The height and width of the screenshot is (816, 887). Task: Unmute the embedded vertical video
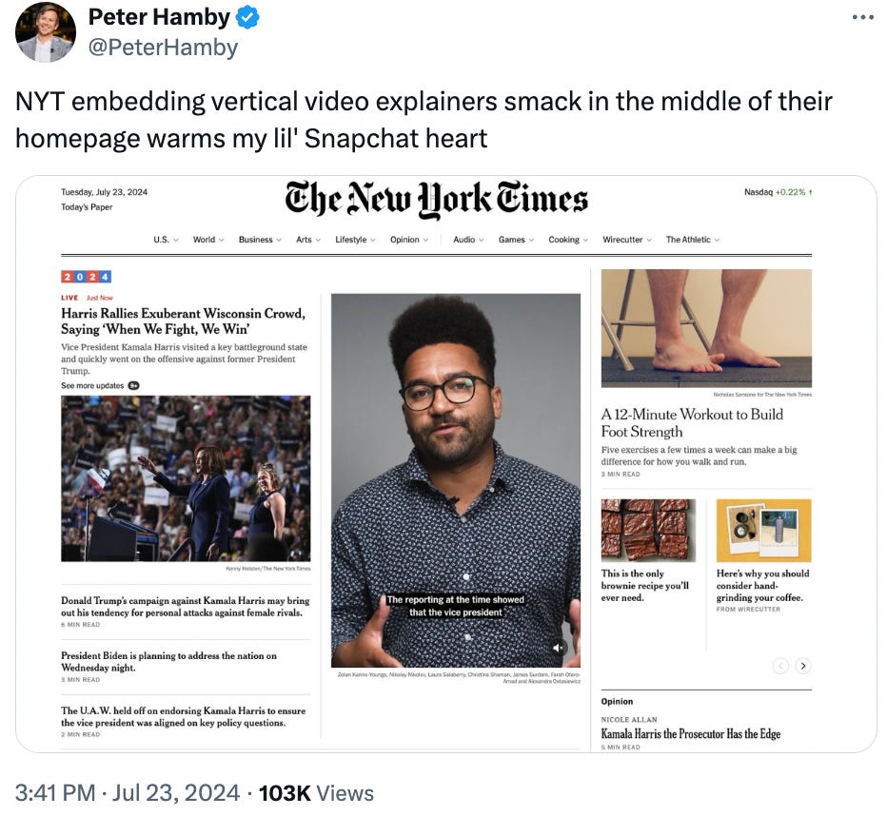pyautogui.click(x=558, y=648)
